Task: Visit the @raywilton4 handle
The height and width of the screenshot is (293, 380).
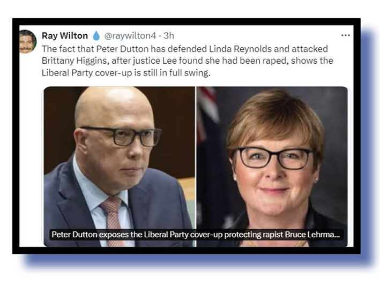Action: [x=130, y=36]
